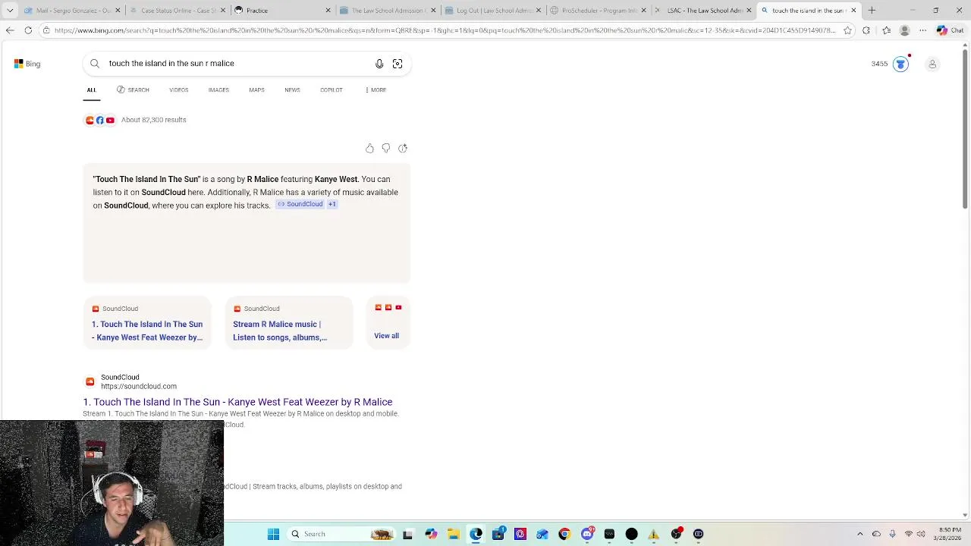Switch to the NEWS tab
Screen dimensions: 971x546
pos(292,90)
